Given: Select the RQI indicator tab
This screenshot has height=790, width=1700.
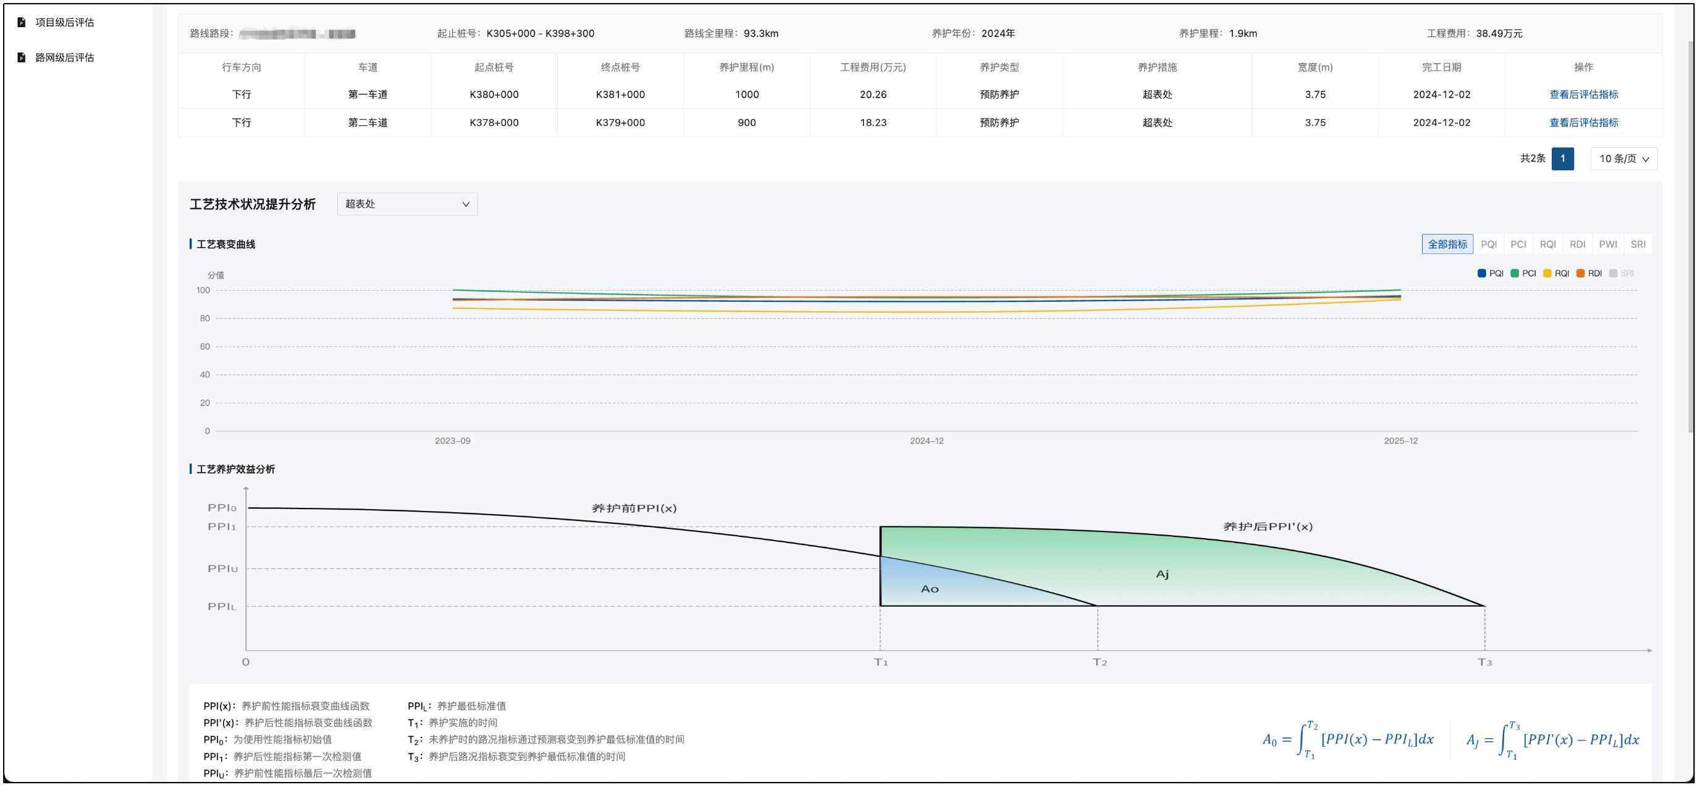Looking at the screenshot, I should 1547,244.
